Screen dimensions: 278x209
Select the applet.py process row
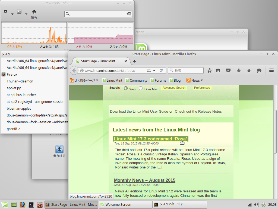pos(34,88)
